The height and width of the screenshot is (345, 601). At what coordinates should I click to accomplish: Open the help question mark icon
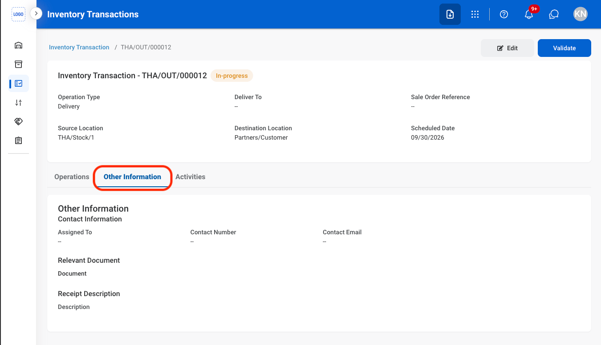click(x=504, y=14)
